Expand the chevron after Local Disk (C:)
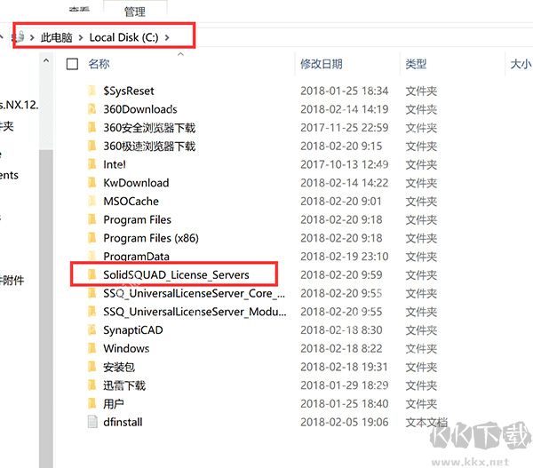533x468 pixels. 167,37
